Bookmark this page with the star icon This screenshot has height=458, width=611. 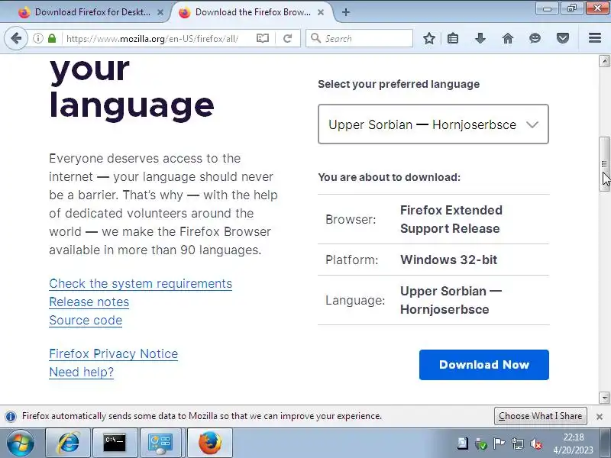click(429, 38)
